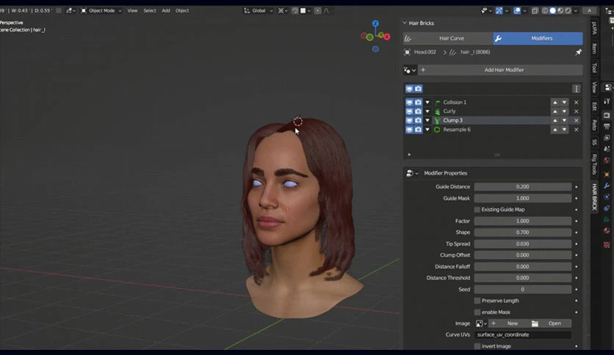Image resolution: width=614 pixels, height=355 pixels.
Task: Collapse the Hair Bricks panel
Action: [405, 23]
